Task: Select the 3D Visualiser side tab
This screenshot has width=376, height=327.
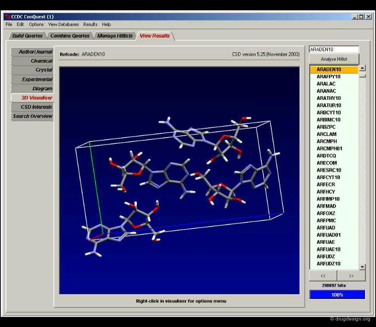Action: (x=33, y=98)
